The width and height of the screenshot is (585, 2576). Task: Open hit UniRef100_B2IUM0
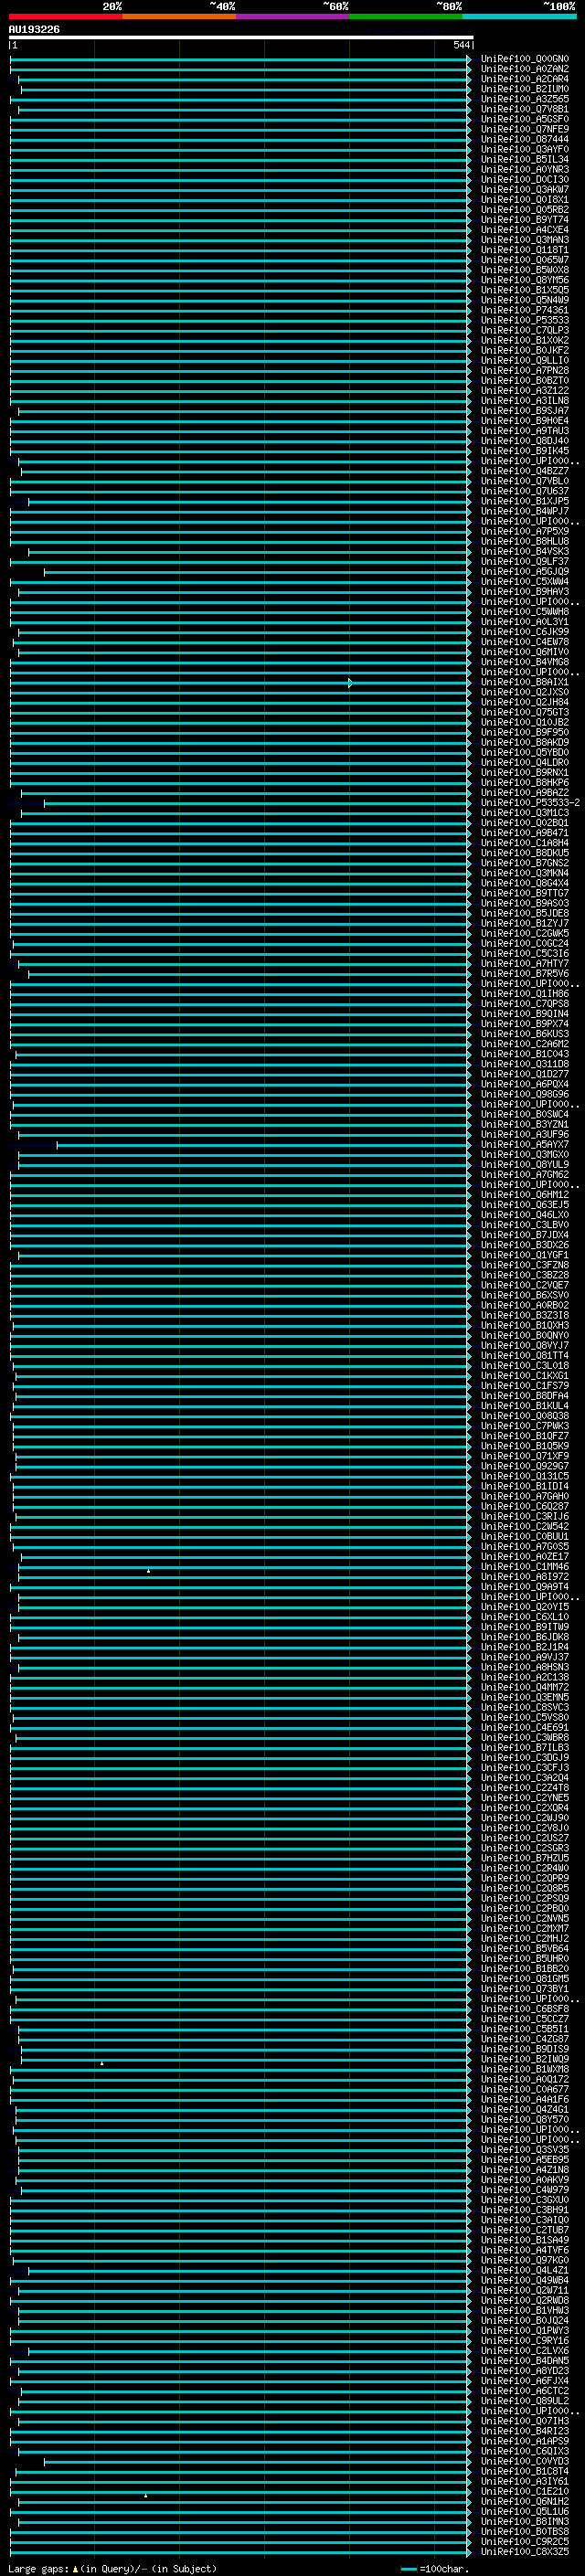[525, 89]
